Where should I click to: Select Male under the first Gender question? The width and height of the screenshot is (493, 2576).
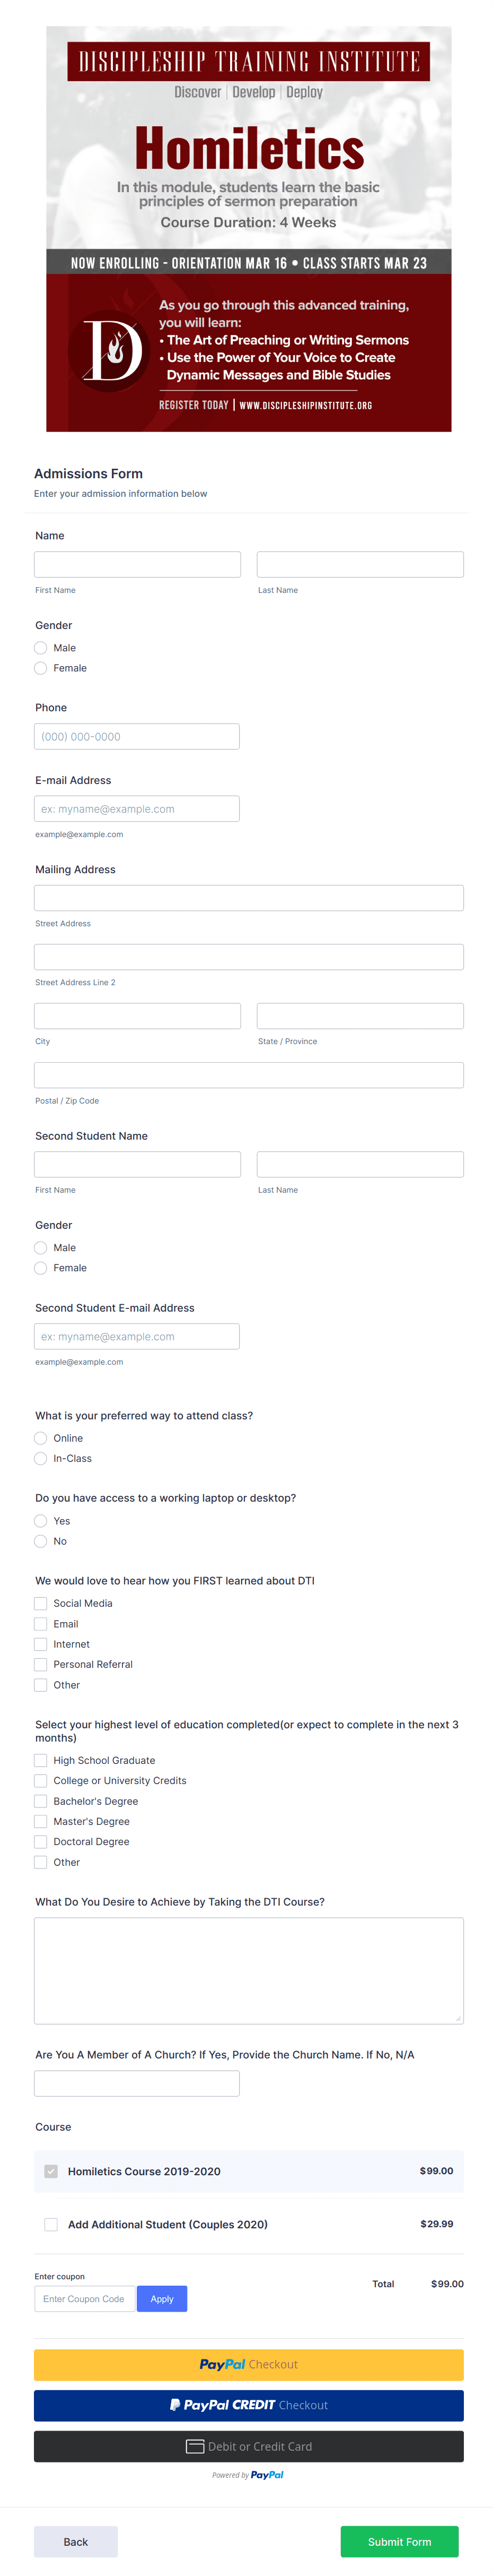(40, 648)
